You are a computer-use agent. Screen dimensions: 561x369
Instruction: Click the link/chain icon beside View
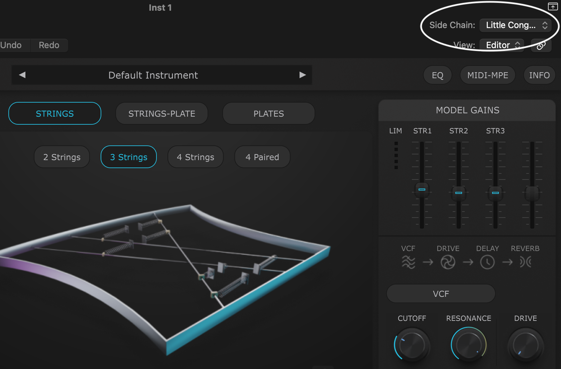coord(541,45)
